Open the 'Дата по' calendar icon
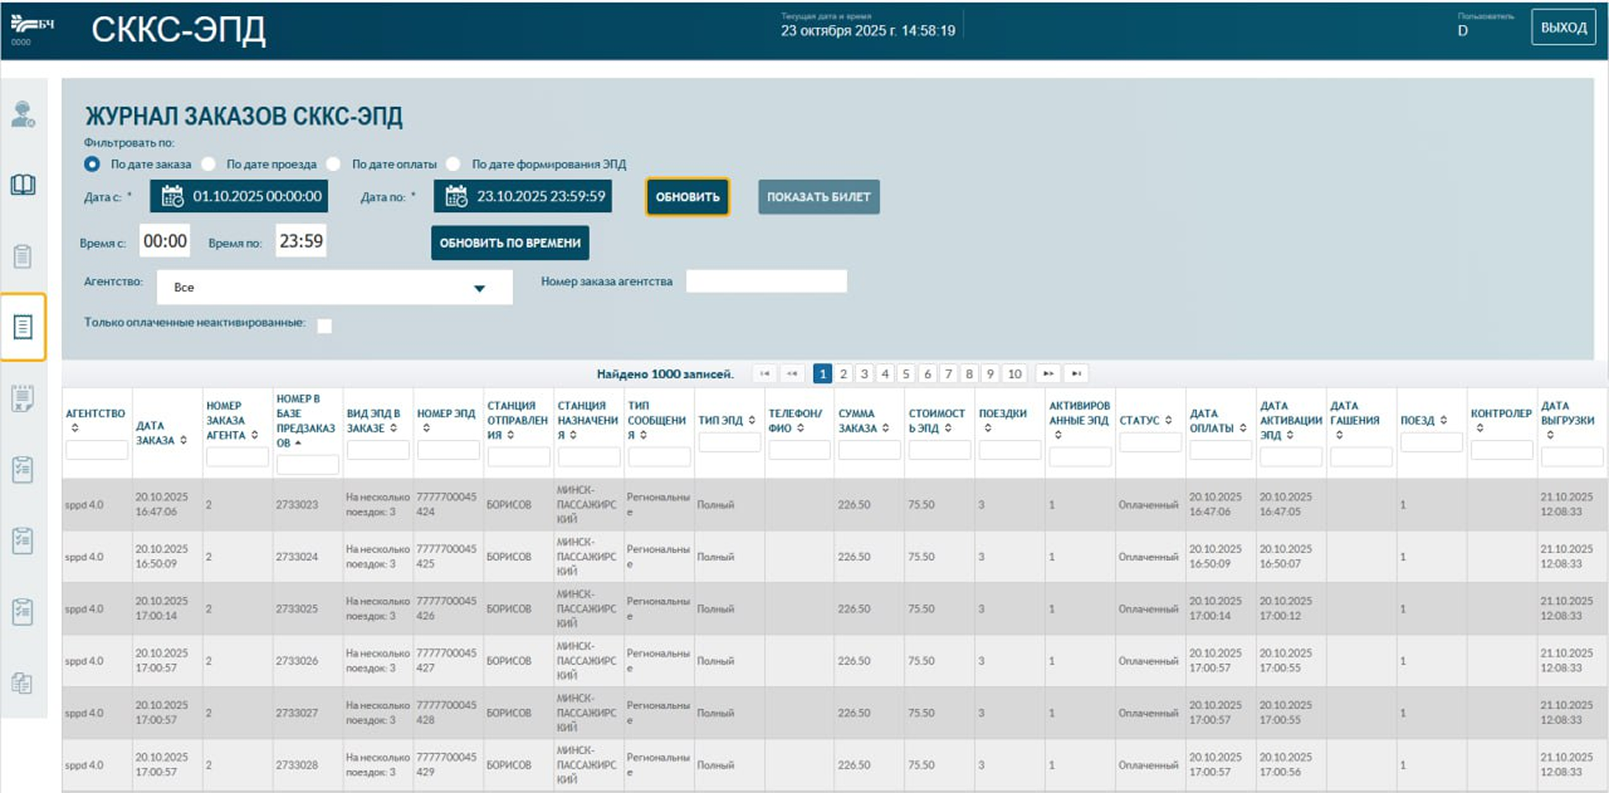 456,196
